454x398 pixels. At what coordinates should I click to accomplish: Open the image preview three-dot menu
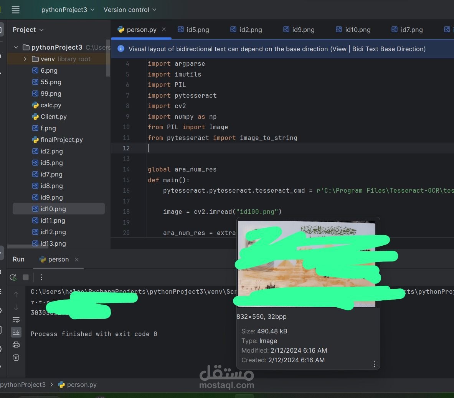point(374,364)
